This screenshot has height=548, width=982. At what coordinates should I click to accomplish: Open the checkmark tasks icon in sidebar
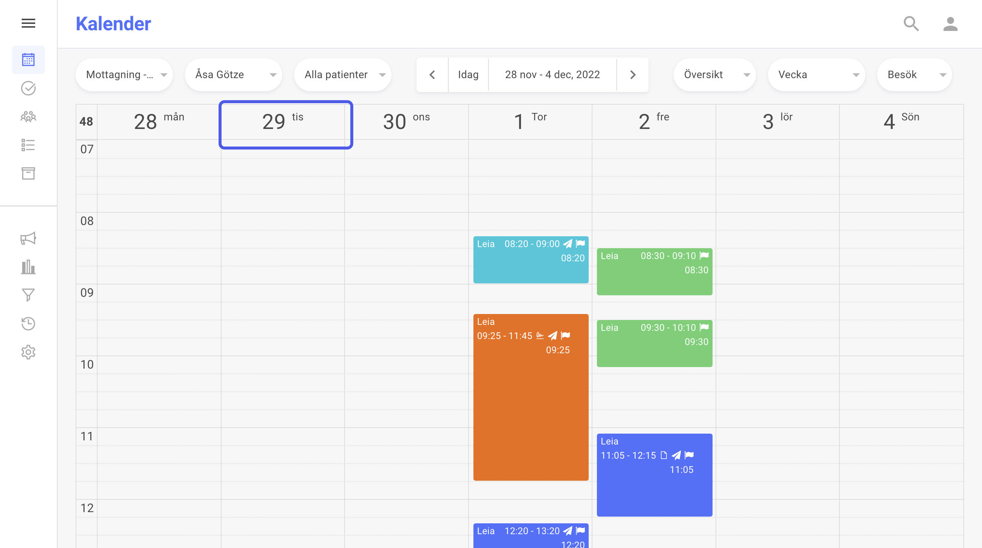pos(28,88)
